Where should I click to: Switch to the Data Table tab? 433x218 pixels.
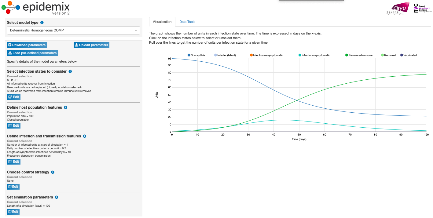[187, 22]
